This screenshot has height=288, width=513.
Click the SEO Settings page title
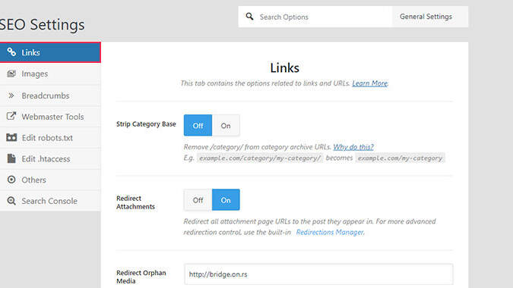(x=42, y=25)
